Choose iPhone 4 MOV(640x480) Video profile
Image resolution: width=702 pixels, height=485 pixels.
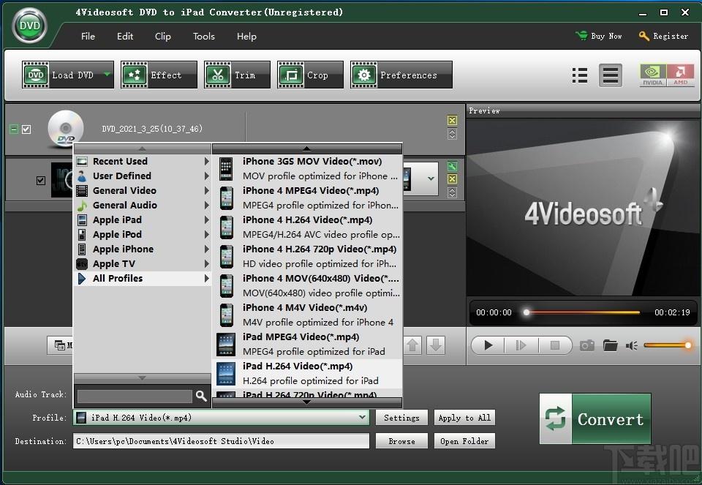308,286
